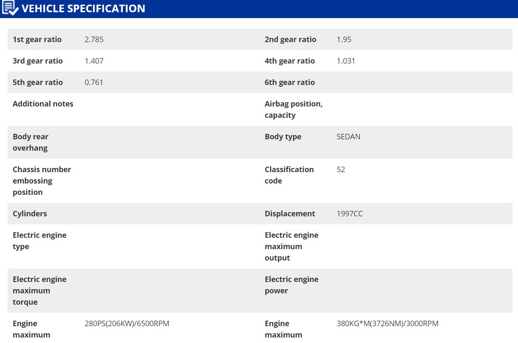Click the Vehicle Specification document icon

[x=10, y=8]
